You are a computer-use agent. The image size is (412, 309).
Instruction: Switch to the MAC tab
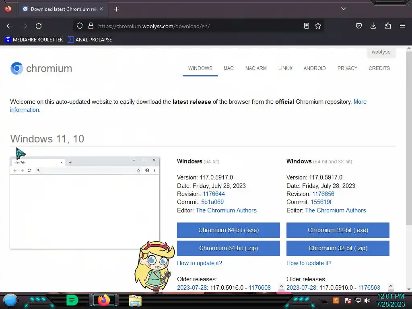click(x=229, y=68)
